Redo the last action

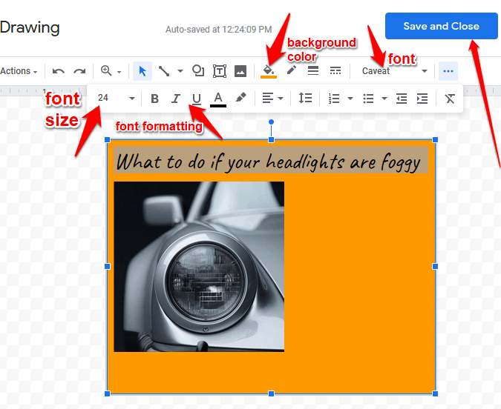[x=79, y=71]
